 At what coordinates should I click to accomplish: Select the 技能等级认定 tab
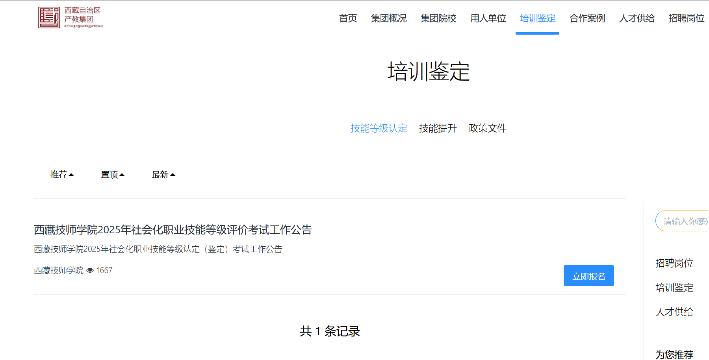[x=379, y=128]
